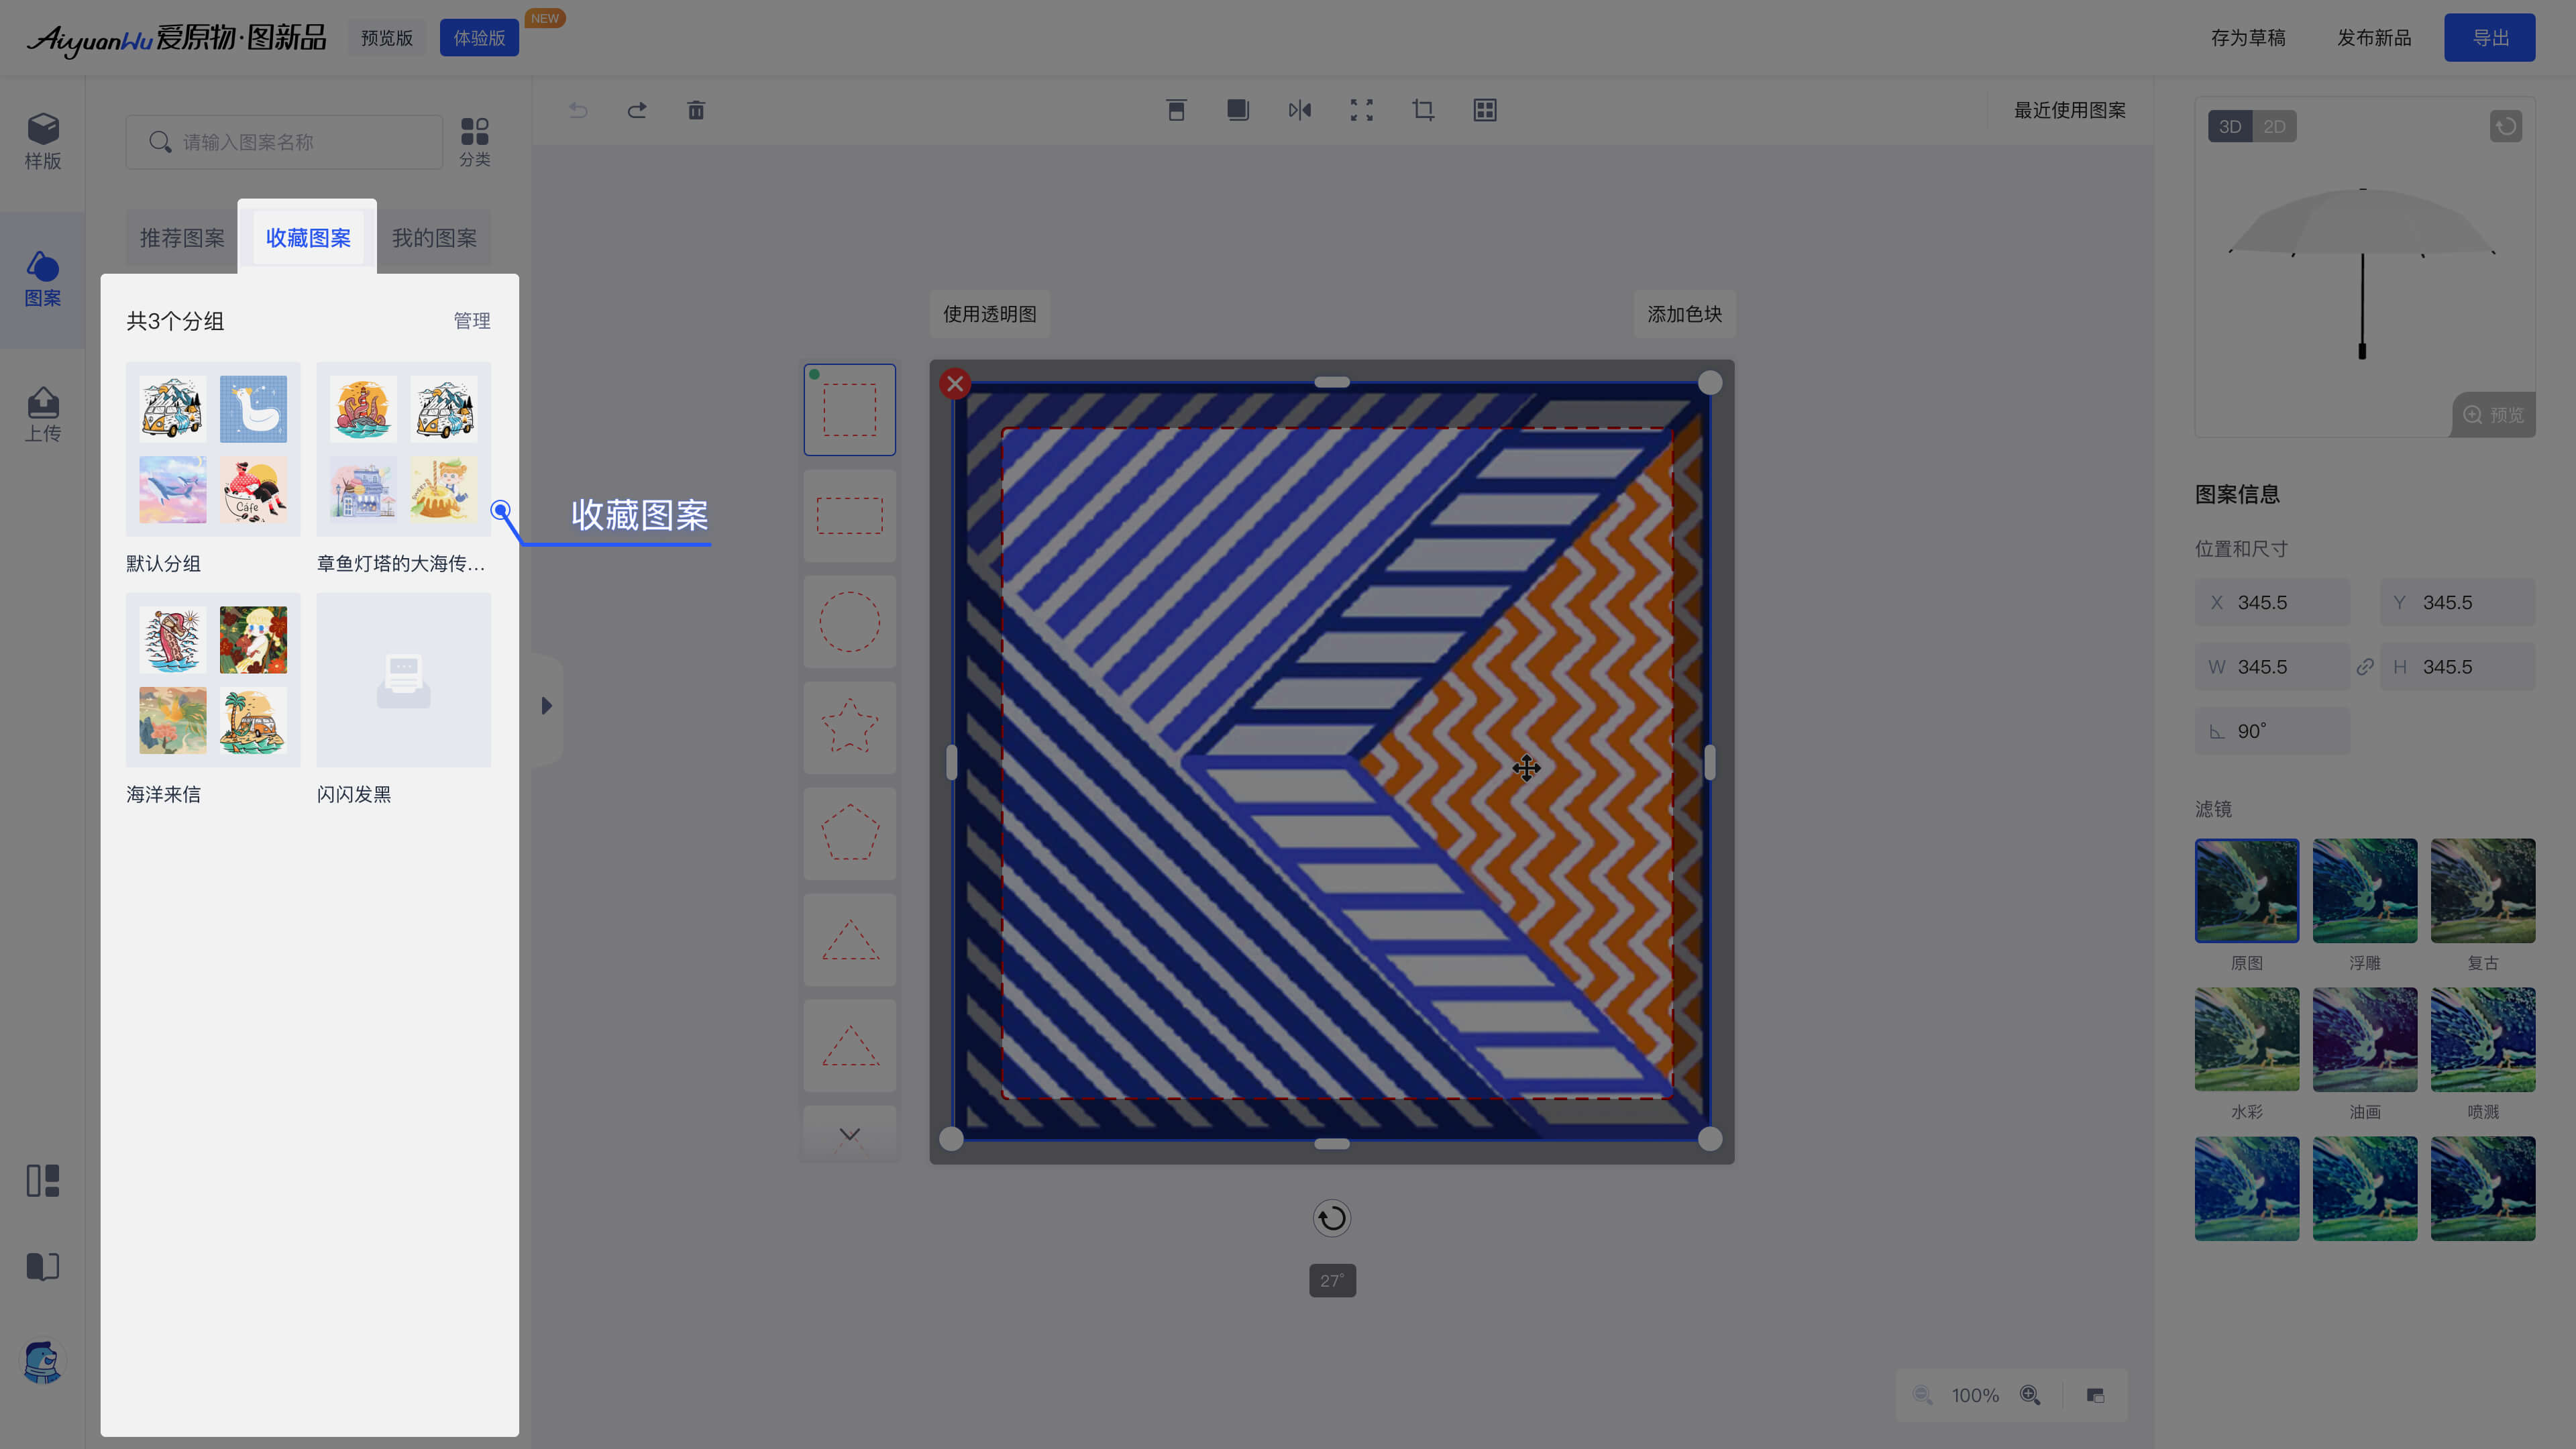
Task: Click the 添加色块 button
Action: (x=1684, y=314)
